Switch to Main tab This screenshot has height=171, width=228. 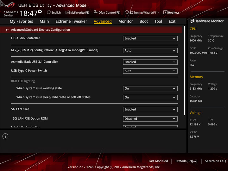44,22
